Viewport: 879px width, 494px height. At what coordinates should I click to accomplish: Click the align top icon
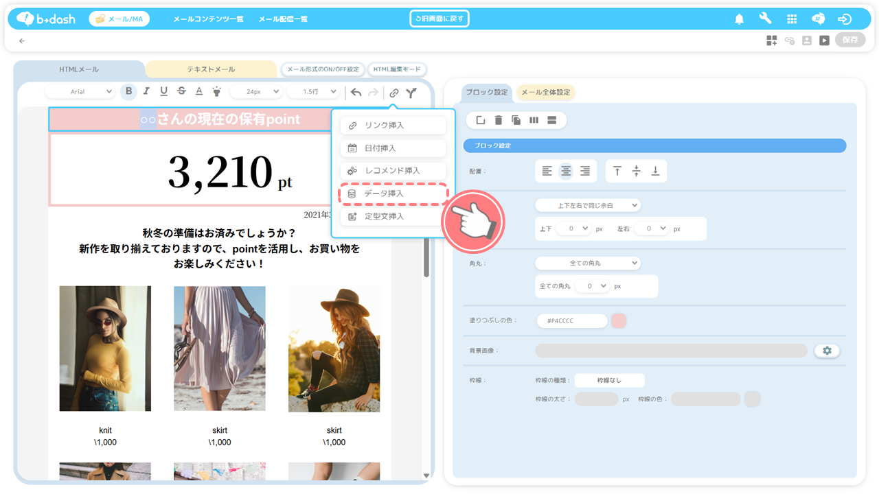[617, 171]
